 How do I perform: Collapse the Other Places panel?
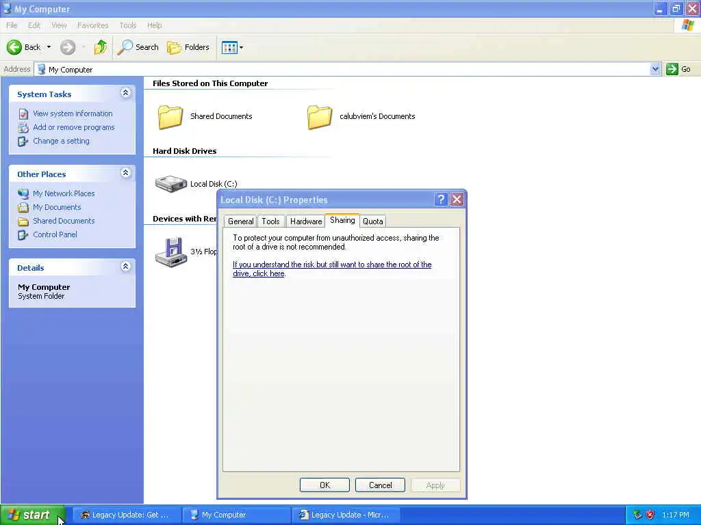point(126,173)
